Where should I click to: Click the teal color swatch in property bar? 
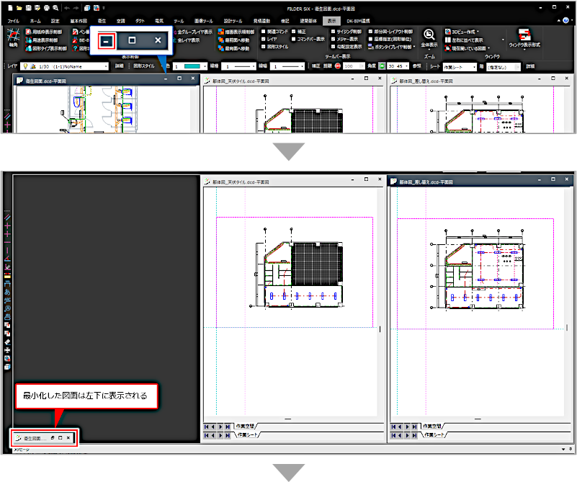click(x=192, y=66)
